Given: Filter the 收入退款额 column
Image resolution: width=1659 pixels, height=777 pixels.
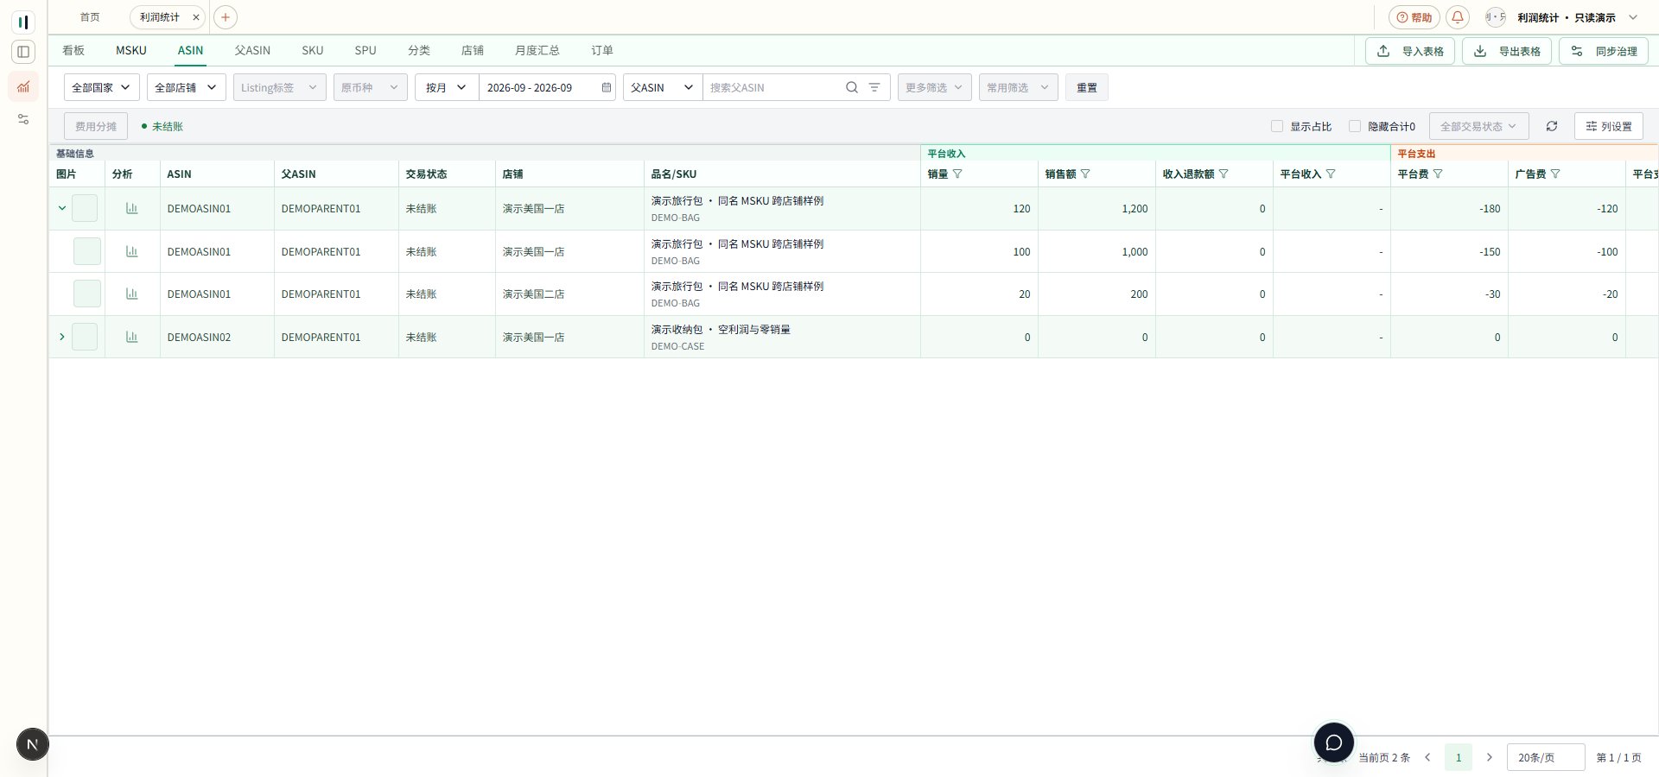Looking at the screenshot, I should point(1224,174).
